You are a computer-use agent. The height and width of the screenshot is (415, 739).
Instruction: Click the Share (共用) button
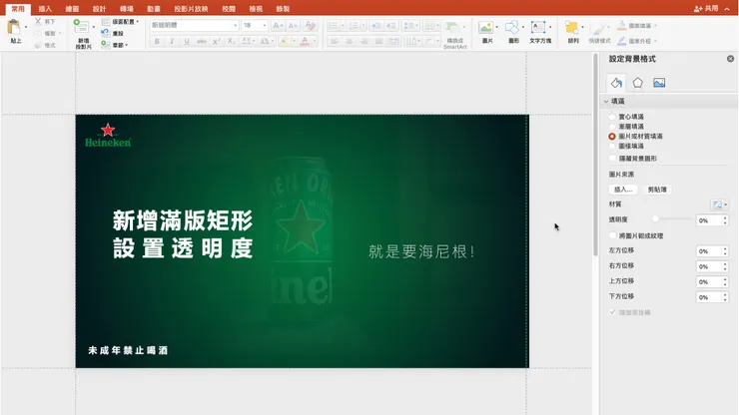click(706, 8)
